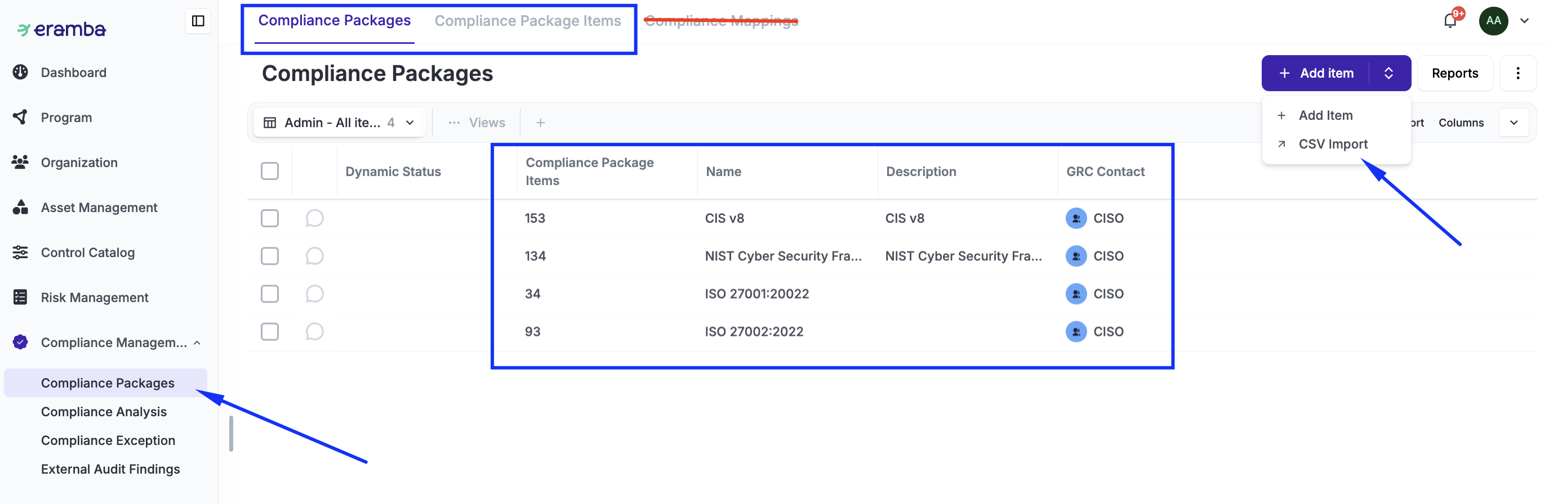Screen dimensions: 1549x504
Task: Select the ISO 27001:20022 row checkbox
Action: [x=270, y=294]
